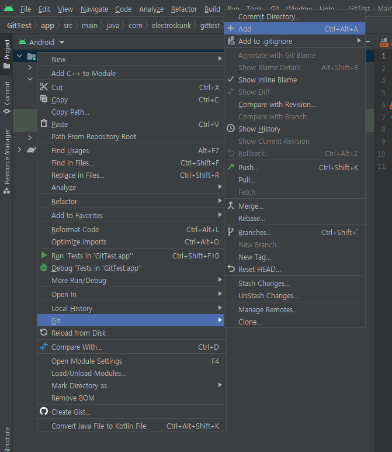The height and width of the screenshot is (452, 392).
Task: Choose Find in Files... entry
Action: [131, 163]
